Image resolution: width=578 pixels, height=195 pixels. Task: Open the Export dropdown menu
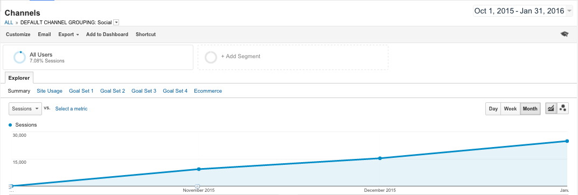(x=68, y=34)
